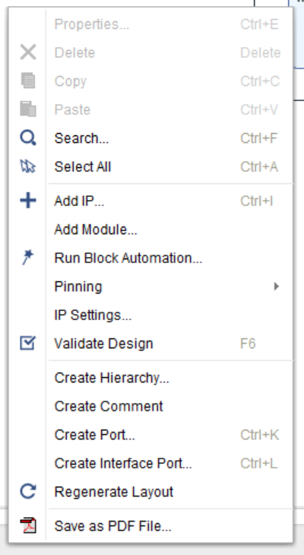Choose Create Comment menu item
304x555 pixels.
point(169,406)
